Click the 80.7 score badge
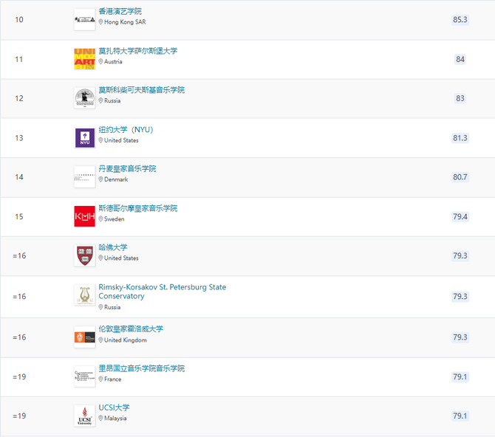Screen dimensions: 495x437 tap(460, 177)
